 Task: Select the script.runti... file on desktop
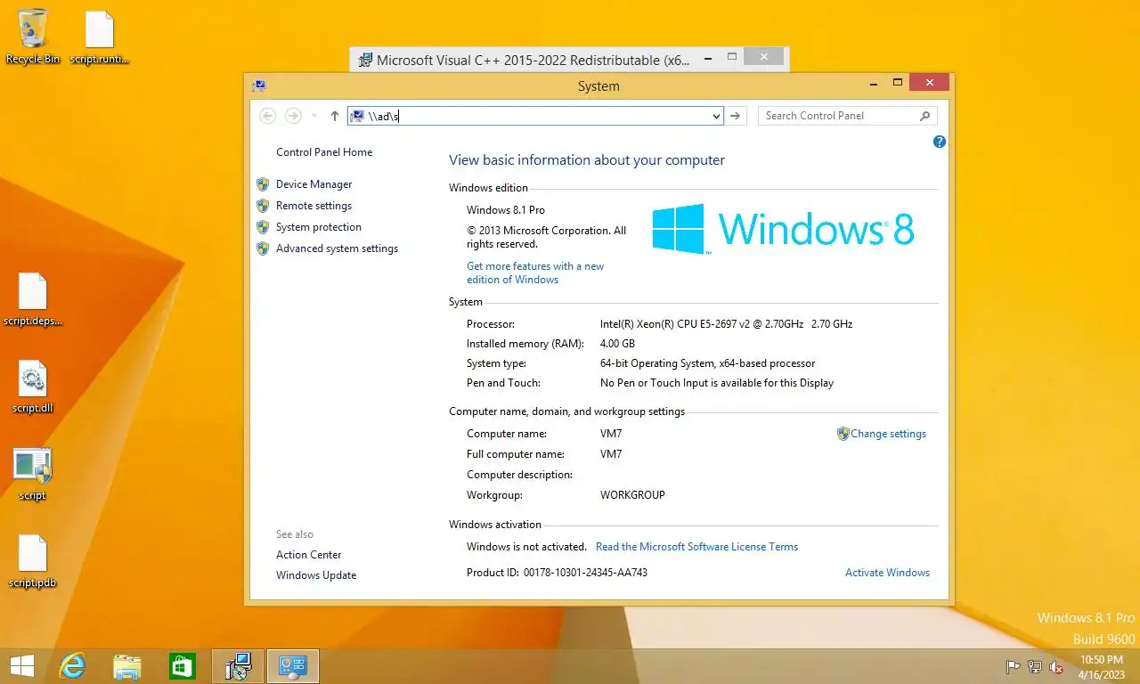(100, 36)
